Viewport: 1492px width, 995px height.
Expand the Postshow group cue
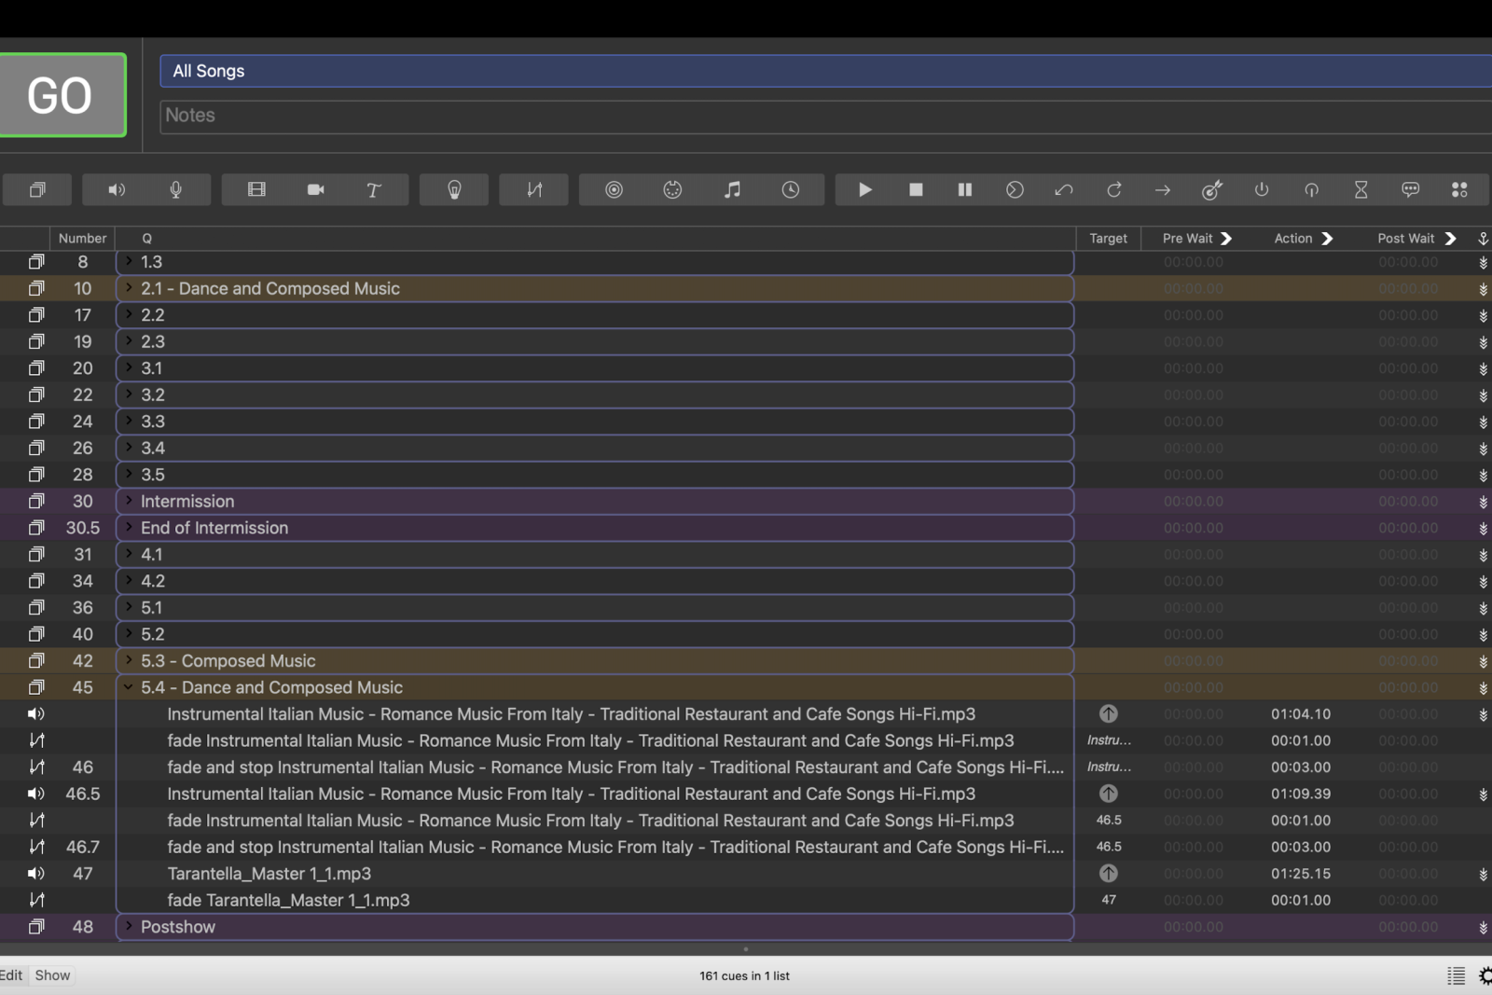point(129,926)
